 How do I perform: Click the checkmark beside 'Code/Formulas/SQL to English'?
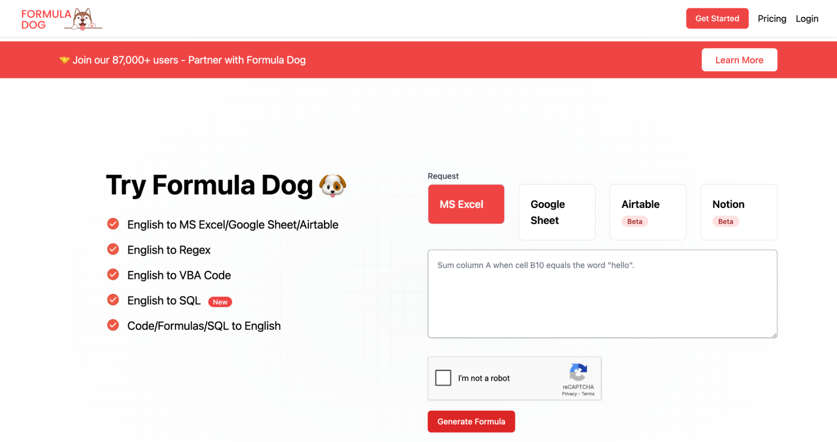[x=113, y=325]
